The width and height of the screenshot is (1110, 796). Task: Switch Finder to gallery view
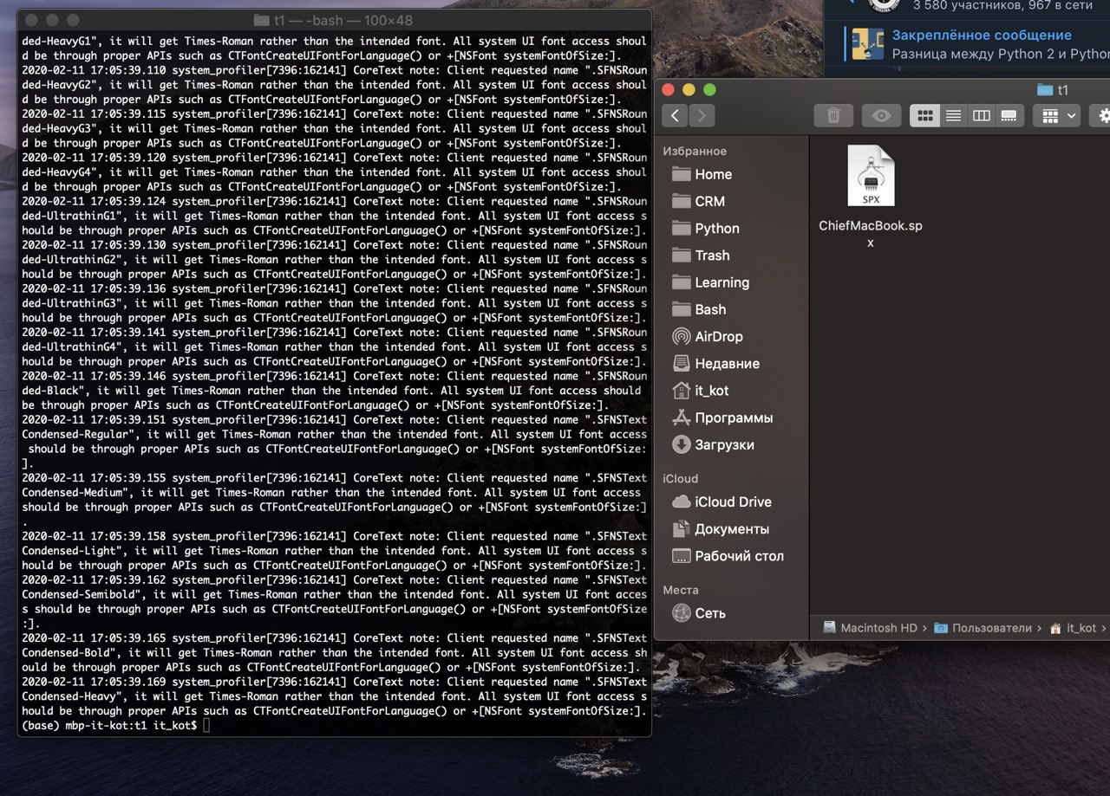click(x=1009, y=115)
